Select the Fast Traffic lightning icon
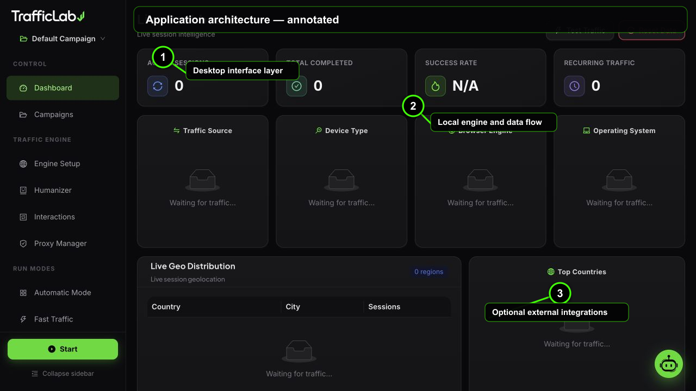 coord(23,319)
